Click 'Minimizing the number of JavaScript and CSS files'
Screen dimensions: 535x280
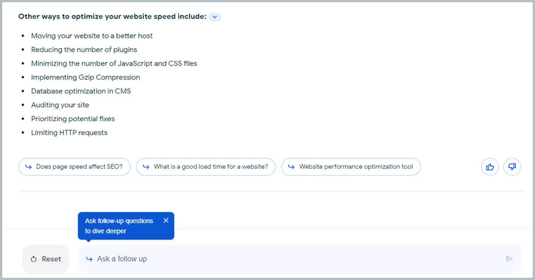pyautogui.click(x=114, y=63)
